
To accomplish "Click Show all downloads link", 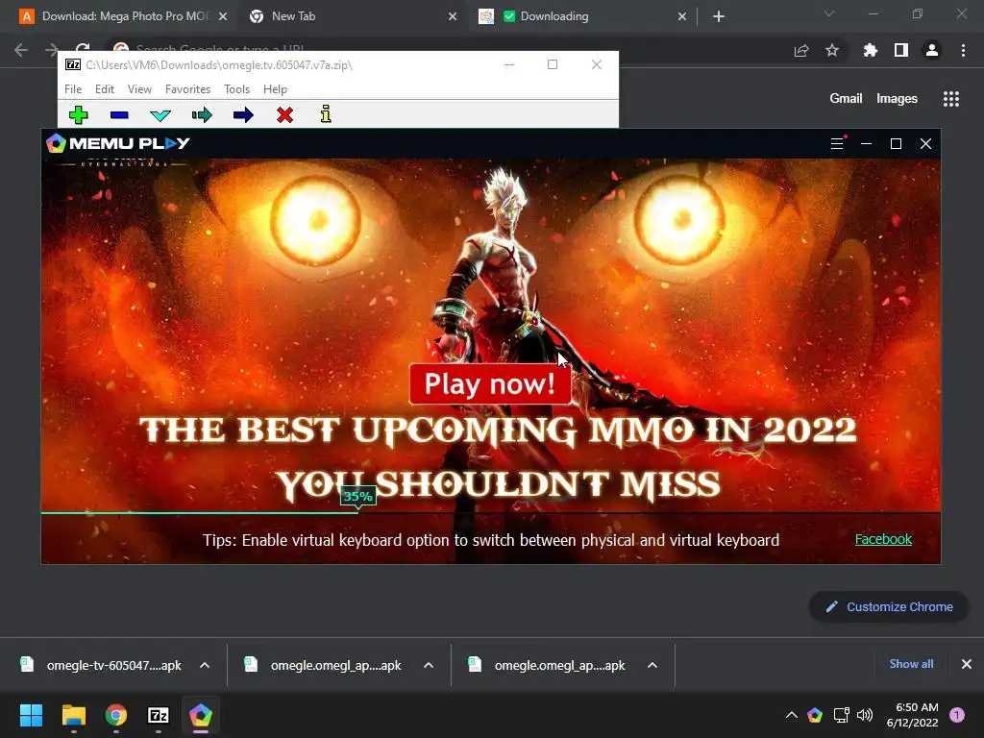I will click(911, 664).
